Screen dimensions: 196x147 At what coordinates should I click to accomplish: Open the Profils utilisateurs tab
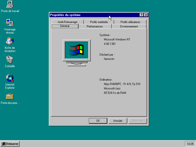tap(130, 22)
